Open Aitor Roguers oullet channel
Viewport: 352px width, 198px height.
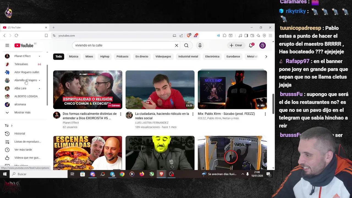(23, 72)
